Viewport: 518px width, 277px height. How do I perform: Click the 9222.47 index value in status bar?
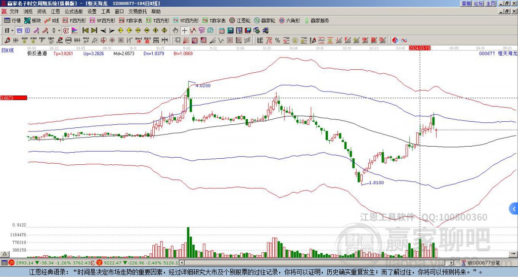coord(112,263)
